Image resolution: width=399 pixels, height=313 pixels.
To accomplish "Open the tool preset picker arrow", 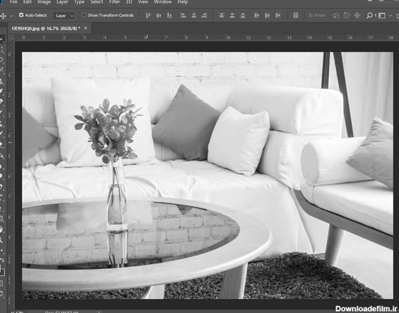I will (x=11, y=16).
